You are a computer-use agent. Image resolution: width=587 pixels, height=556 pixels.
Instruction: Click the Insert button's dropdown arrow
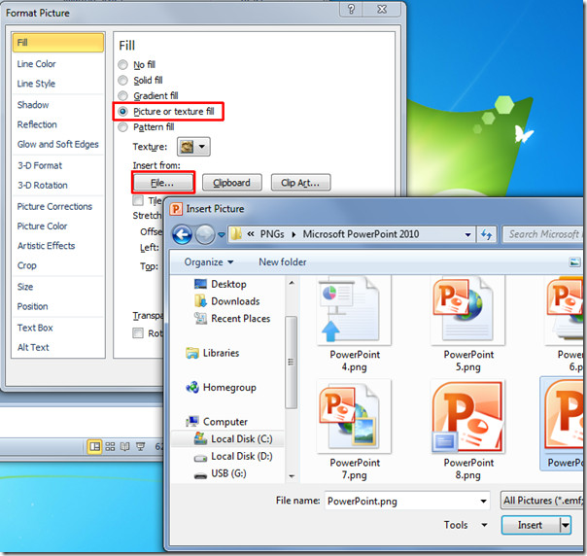click(565, 525)
